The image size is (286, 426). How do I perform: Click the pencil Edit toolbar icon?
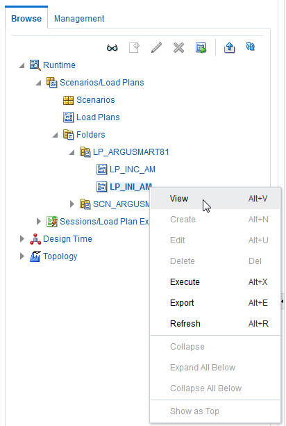point(156,48)
